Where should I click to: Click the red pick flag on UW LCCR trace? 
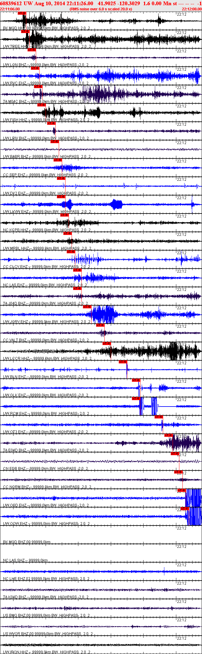click(107, 344)
